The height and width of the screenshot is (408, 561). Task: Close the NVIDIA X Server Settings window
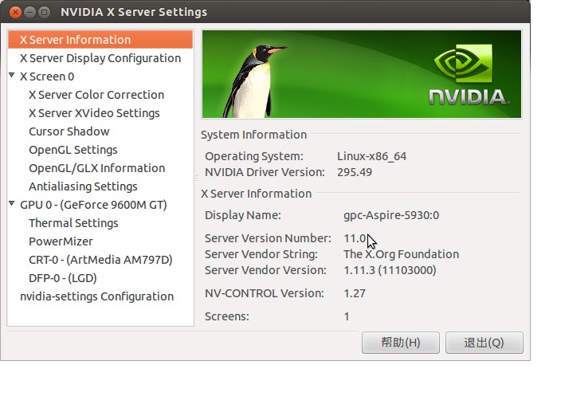[x=15, y=13]
